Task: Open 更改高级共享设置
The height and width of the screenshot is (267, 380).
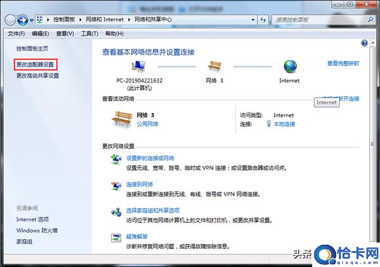Action: coord(37,76)
